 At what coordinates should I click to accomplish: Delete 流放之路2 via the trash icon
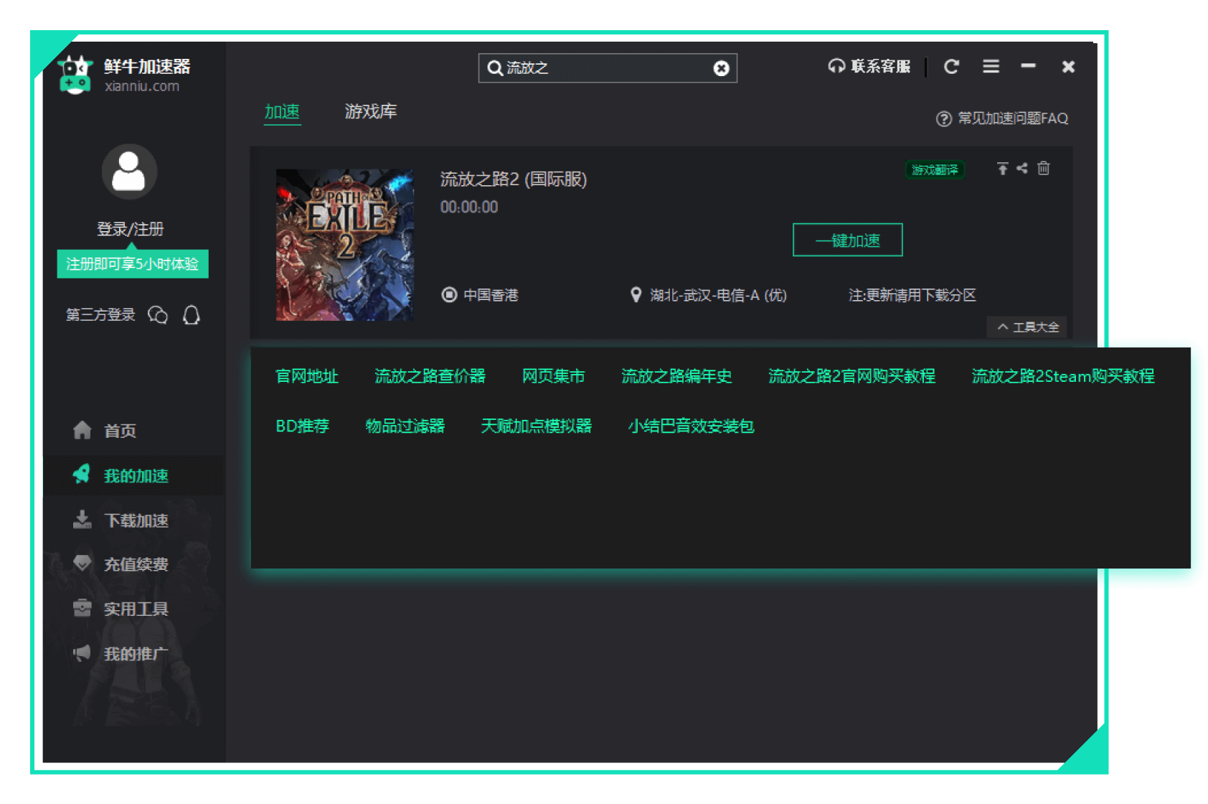1044,169
